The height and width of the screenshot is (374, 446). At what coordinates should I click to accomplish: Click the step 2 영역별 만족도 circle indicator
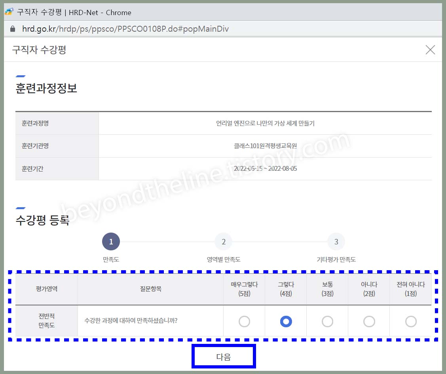(223, 241)
